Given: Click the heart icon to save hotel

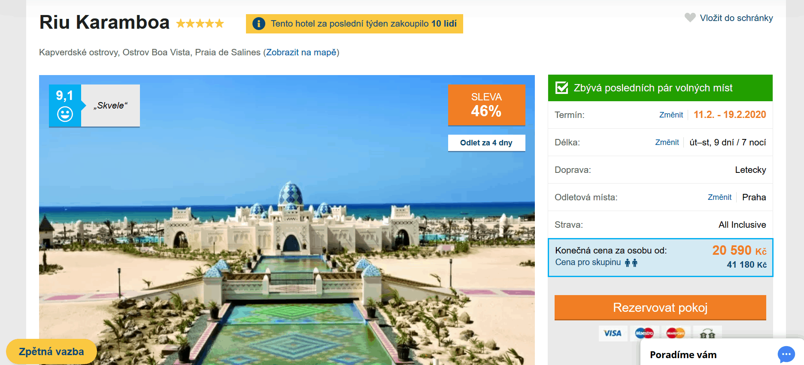Looking at the screenshot, I should [690, 18].
